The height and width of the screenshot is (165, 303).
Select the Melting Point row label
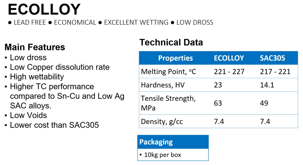(168, 72)
